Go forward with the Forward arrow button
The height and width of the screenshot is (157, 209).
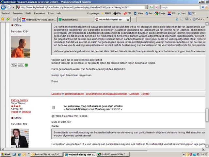click(9, 7)
